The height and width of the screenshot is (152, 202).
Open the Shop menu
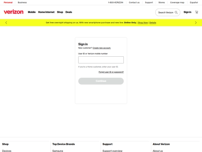pyautogui.click(x=60, y=12)
